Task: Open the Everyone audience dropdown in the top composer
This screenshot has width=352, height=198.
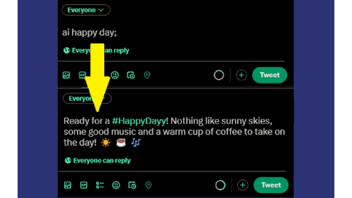Action: [86, 10]
